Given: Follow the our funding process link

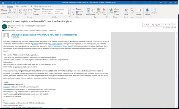Looking at the screenshot, I should tap(56, 44).
